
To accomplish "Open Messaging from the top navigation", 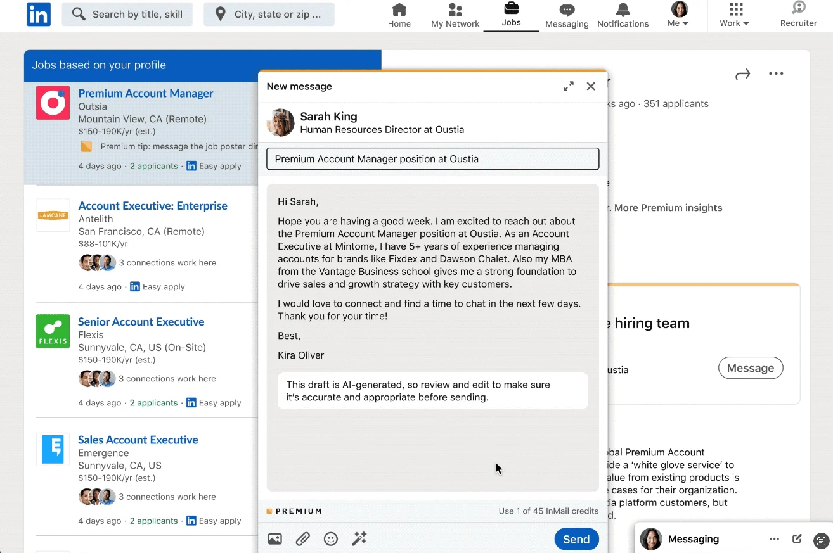I will 566,14.
